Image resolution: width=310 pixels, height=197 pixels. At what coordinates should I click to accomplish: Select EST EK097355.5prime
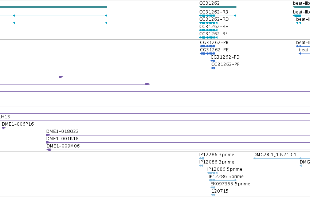click(x=230, y=184)
